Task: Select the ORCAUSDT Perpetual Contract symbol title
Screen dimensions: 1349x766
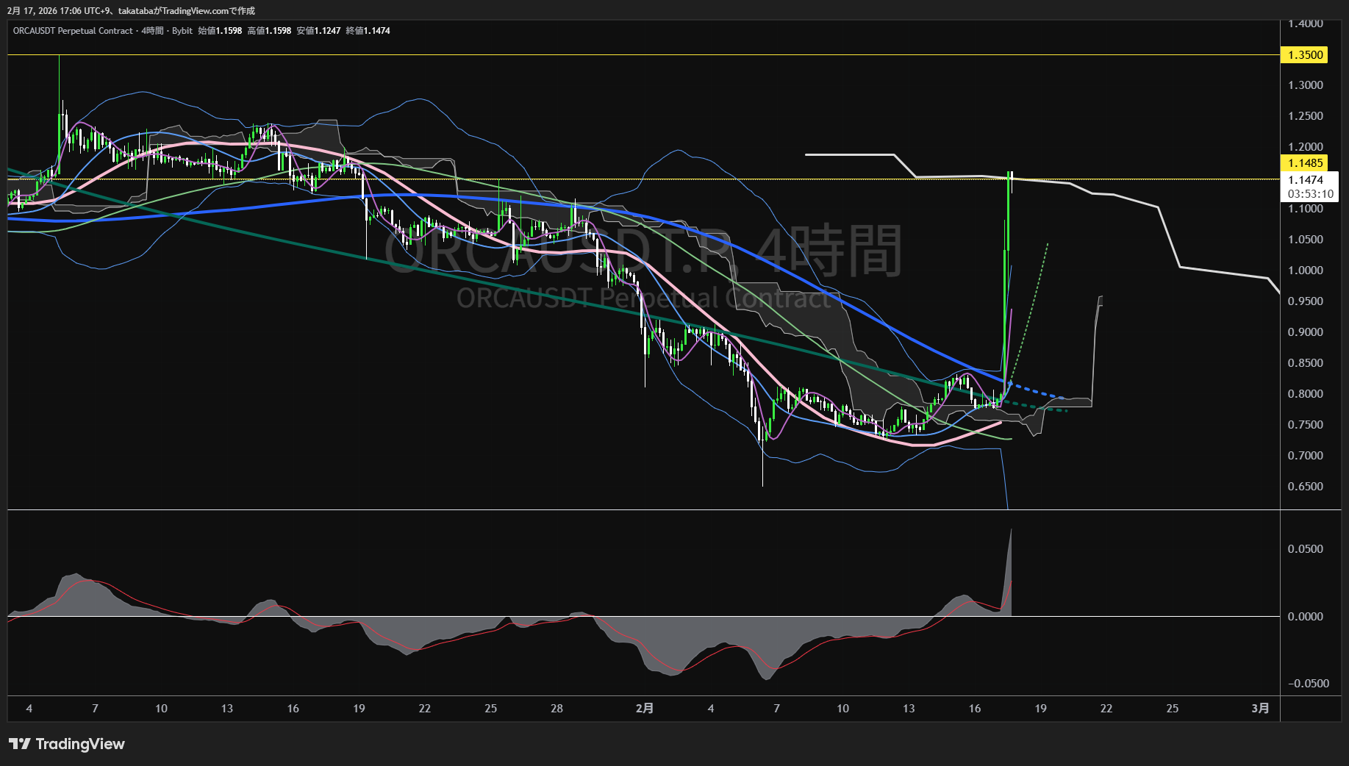Action: pos(73,31)
